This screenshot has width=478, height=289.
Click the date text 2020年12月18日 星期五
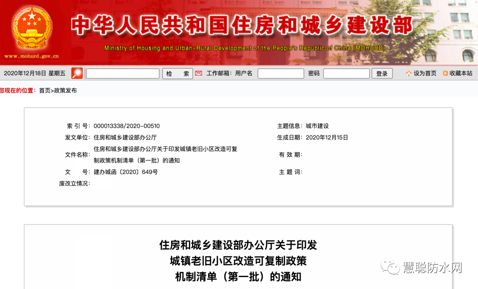point(35,73)
